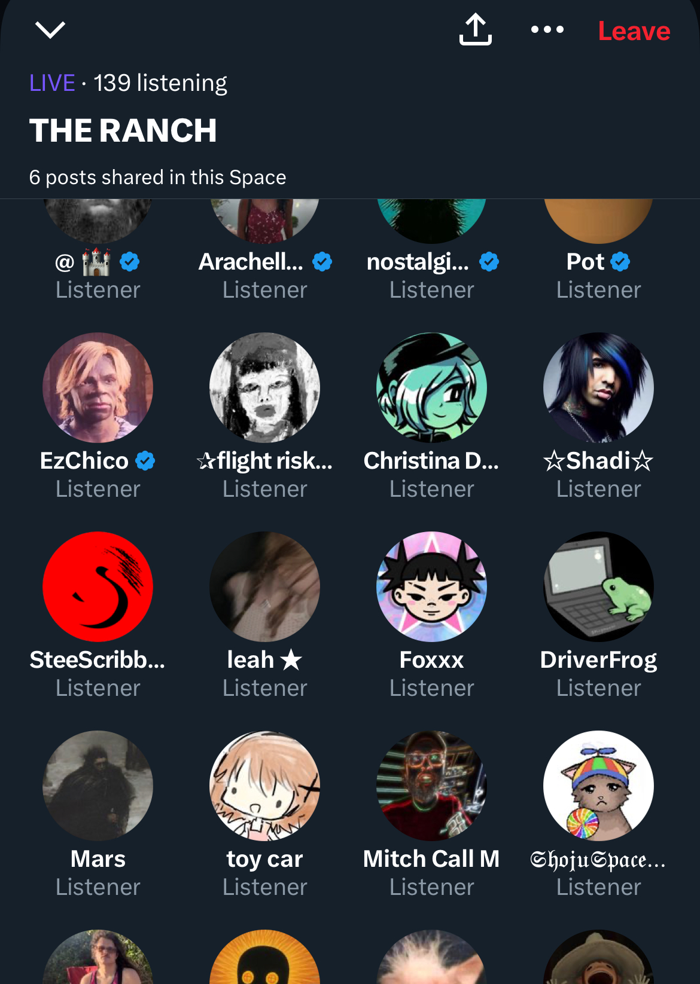Screen dimensions: 700x984
Task: Select the Mitch Call M listener name
Action: click(431, 859)
